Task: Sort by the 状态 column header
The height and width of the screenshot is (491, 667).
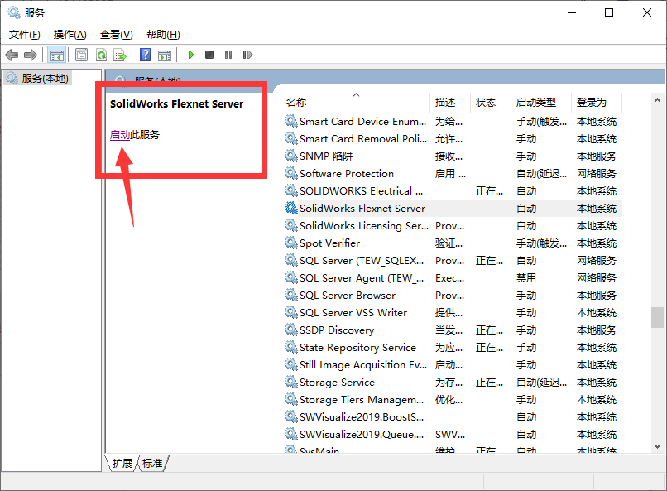Action: coord(491,102)
